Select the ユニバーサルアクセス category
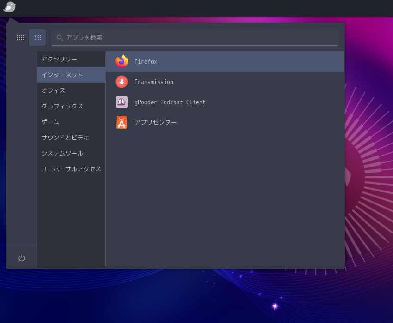The width and height of the screenshot is (393, 323). [x=71, y=169]
